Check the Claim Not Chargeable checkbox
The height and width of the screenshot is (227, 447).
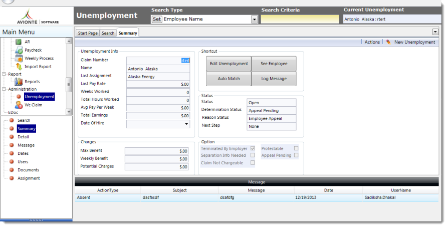click(253, 162)
